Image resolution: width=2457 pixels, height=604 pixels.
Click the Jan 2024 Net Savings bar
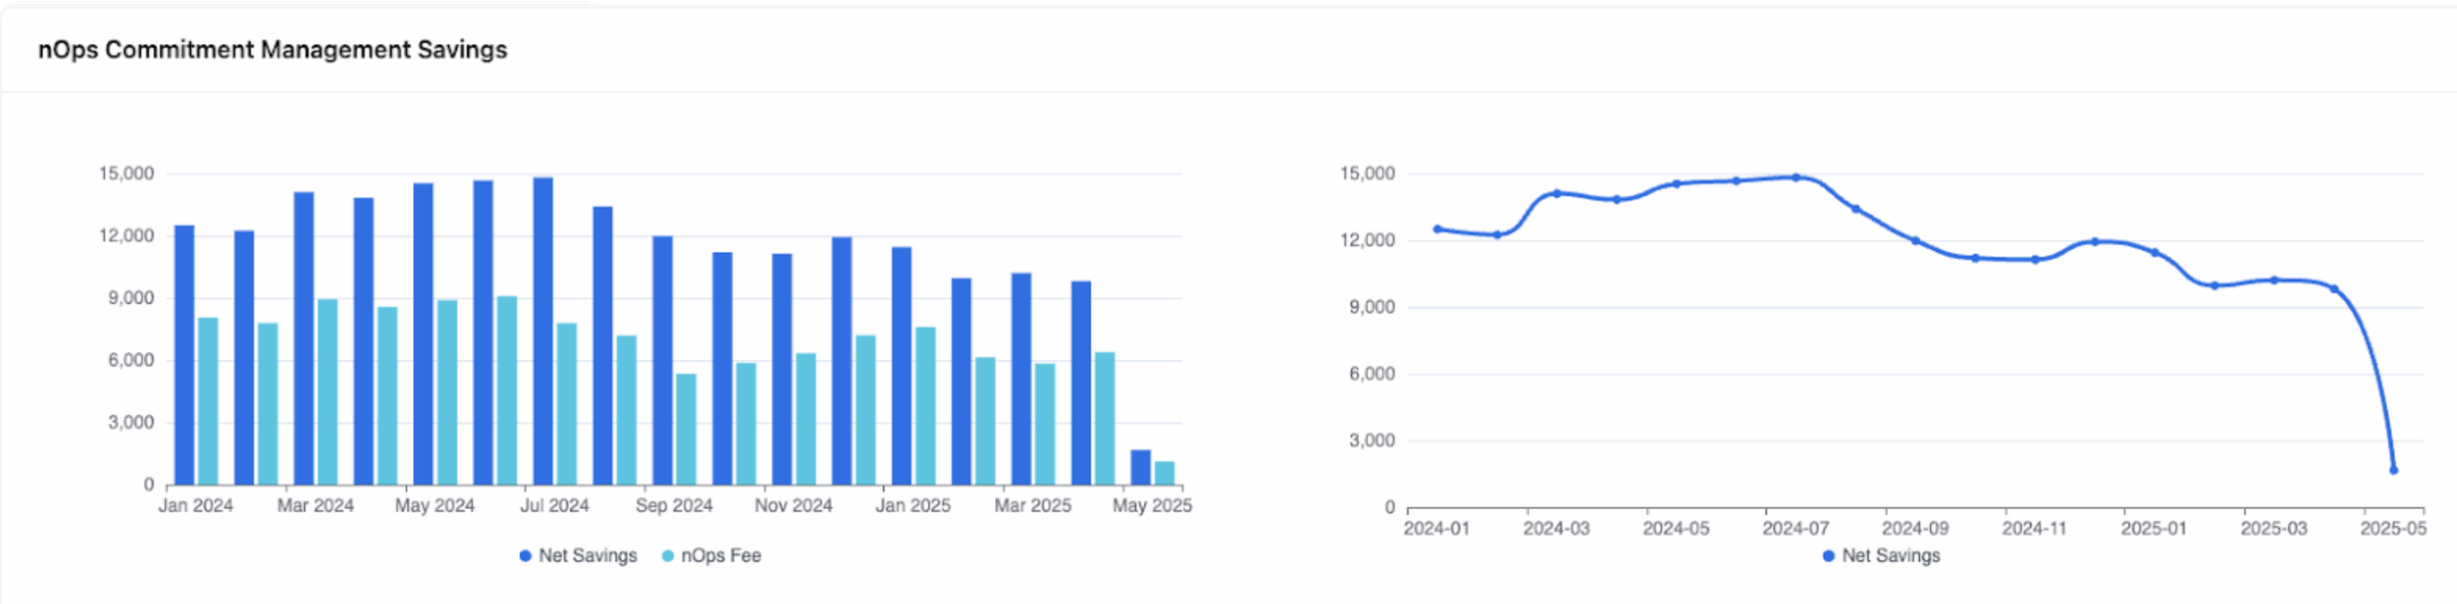tap(184, 355)
